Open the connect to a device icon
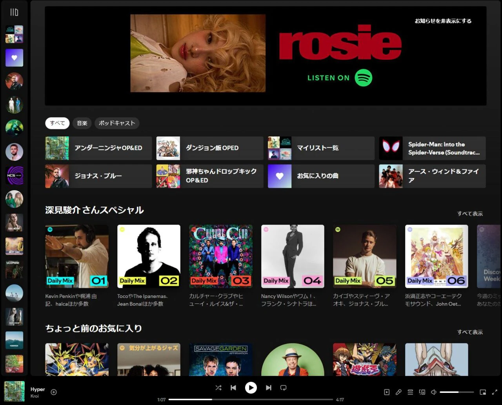 pos(422,392)
